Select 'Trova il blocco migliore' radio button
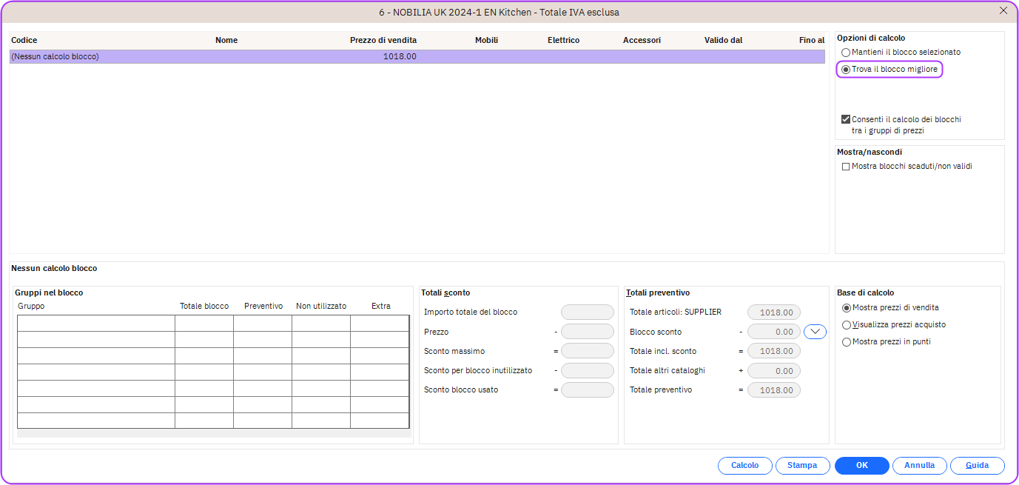The height and width of the screenshot is (485, 1019). [x=846, y=70]
